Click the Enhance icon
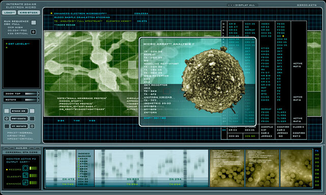The height and width of the screenshot is (195, 326). pos(25,182)
